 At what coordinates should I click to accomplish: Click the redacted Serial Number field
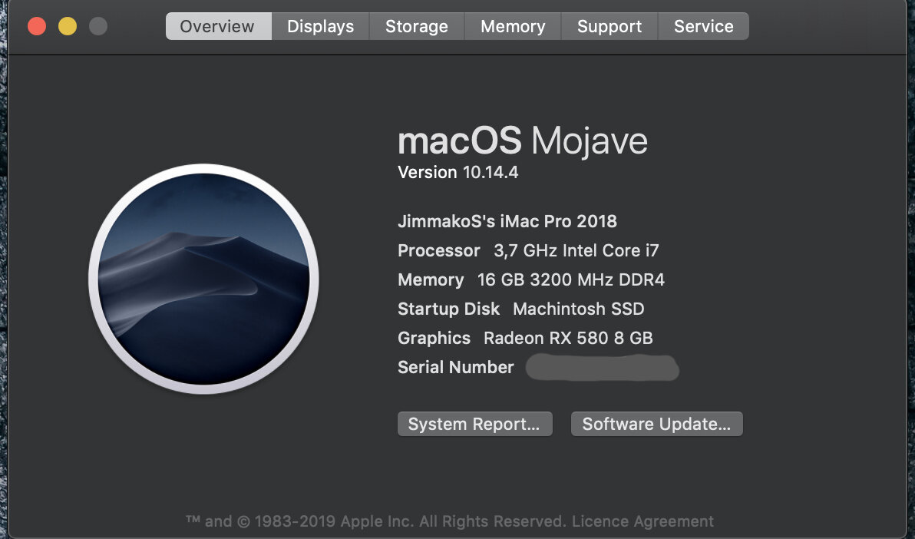603,368
